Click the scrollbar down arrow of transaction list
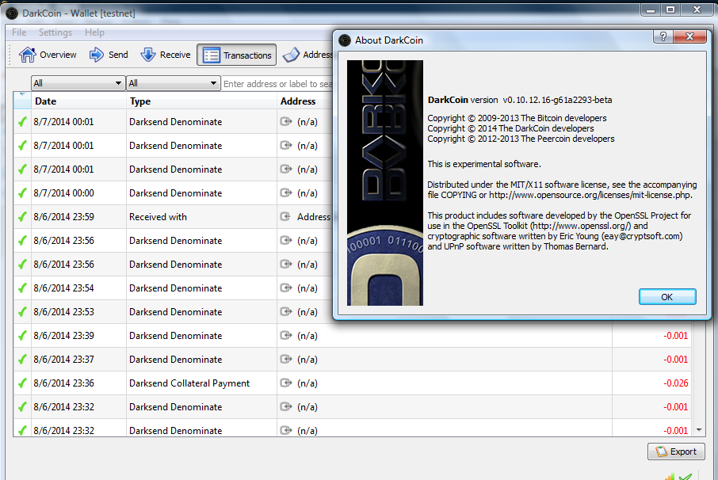Image resolution: width=718 pixels, height=480 pixels. click(x=699, y=429)
